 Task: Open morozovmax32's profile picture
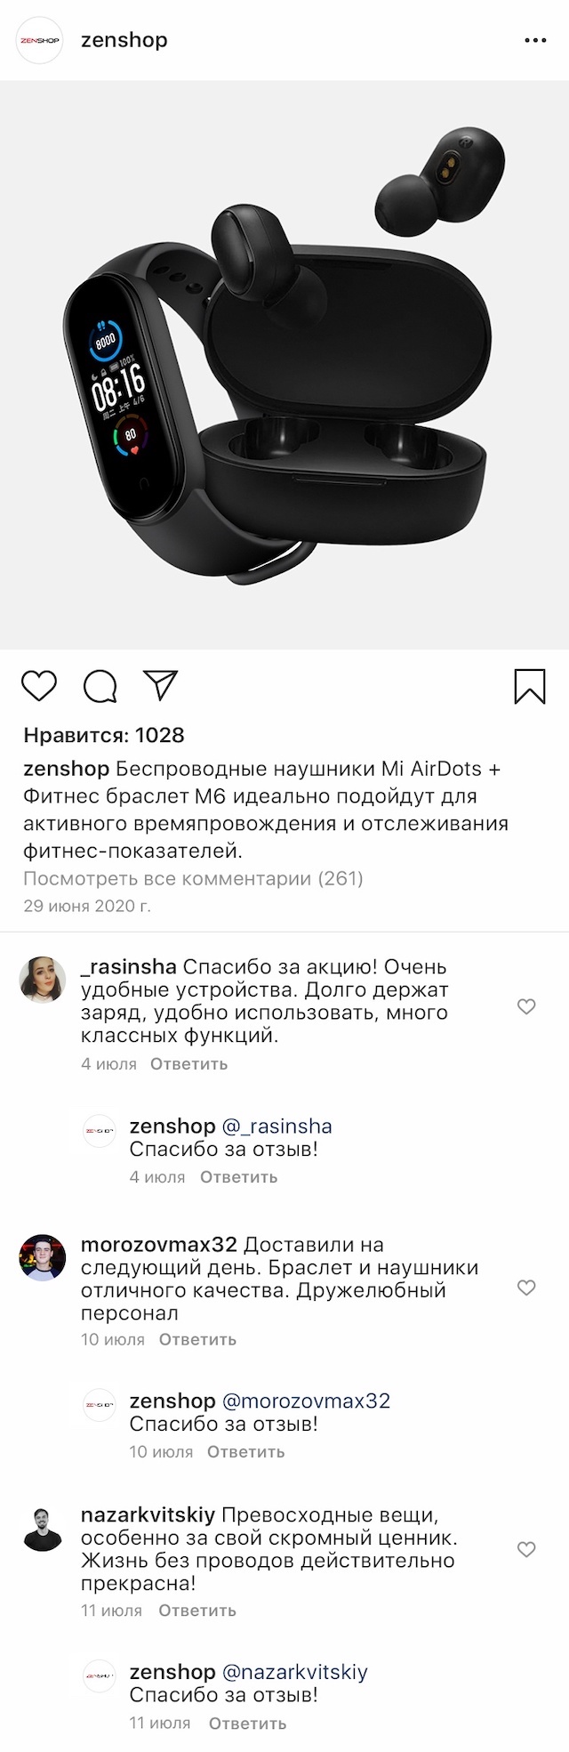tap(43, 1257)
